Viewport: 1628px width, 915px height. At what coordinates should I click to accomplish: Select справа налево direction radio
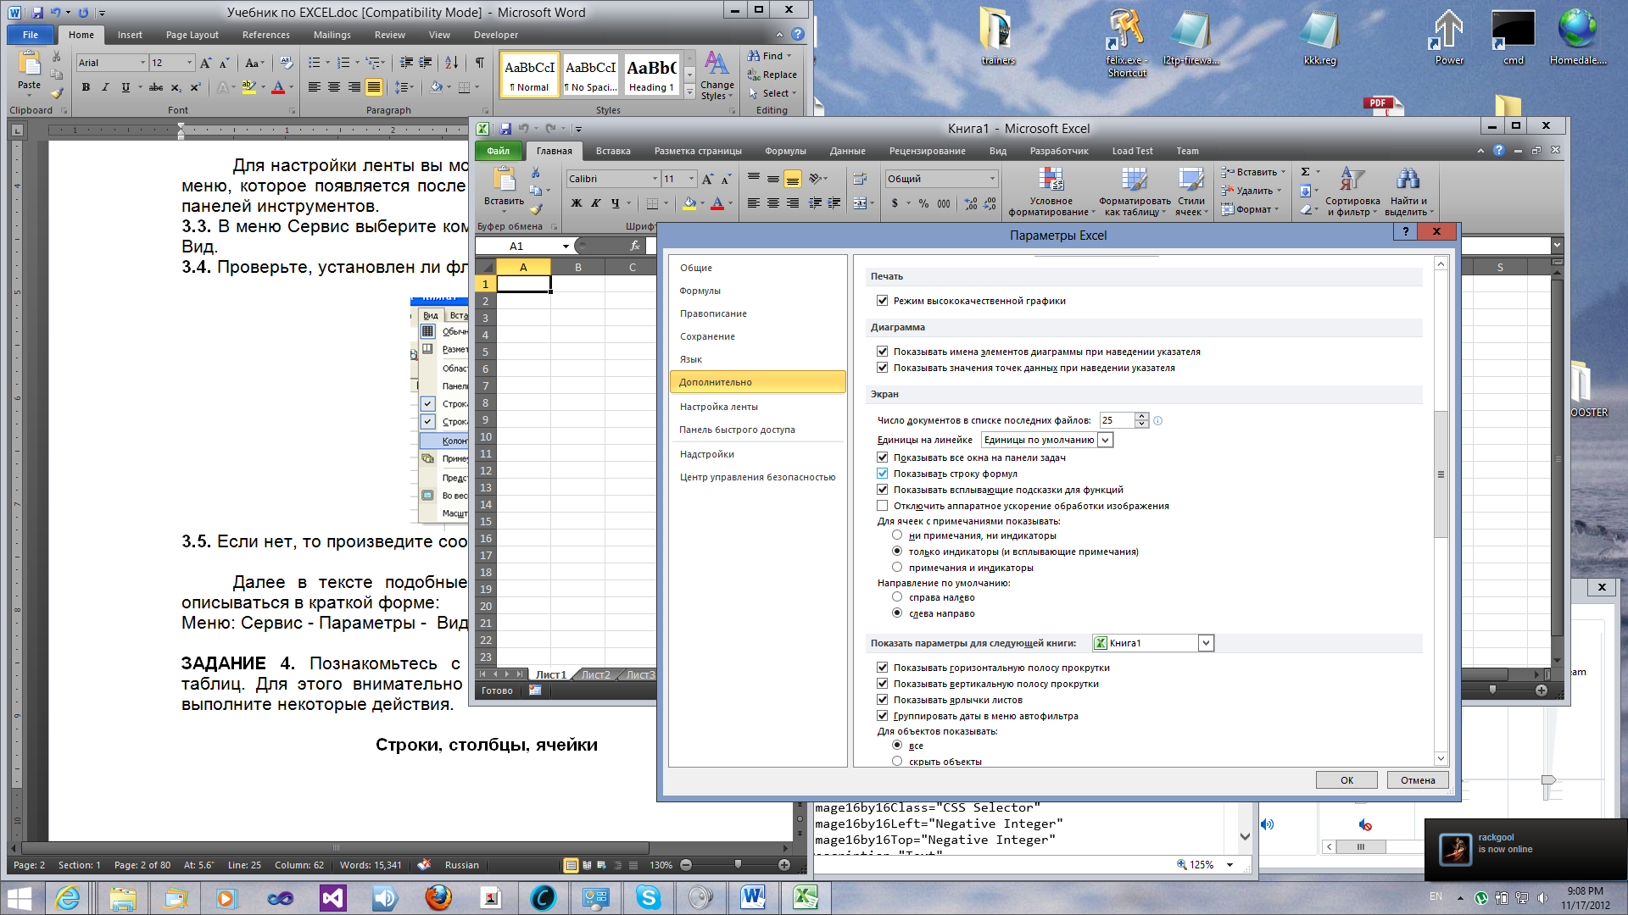pyautogui.click(x=897, y=597)
